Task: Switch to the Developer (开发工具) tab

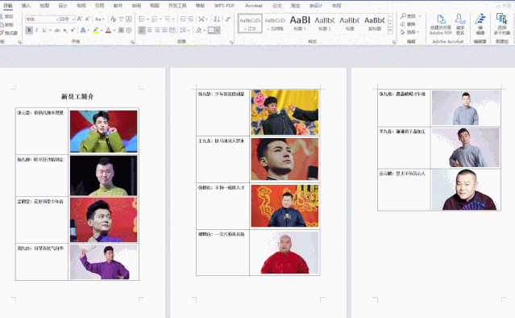Action: click(x=177, y=6)
